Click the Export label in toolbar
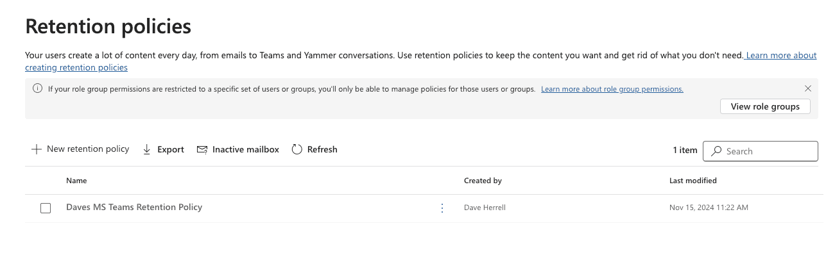The width and height of the screenshot is (835, 253). pyautogui.click(x=171, y=149)
